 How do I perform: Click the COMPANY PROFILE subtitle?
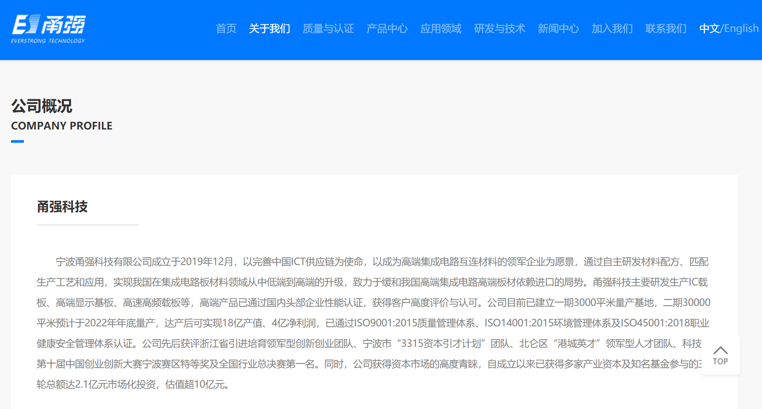point(62,126)
